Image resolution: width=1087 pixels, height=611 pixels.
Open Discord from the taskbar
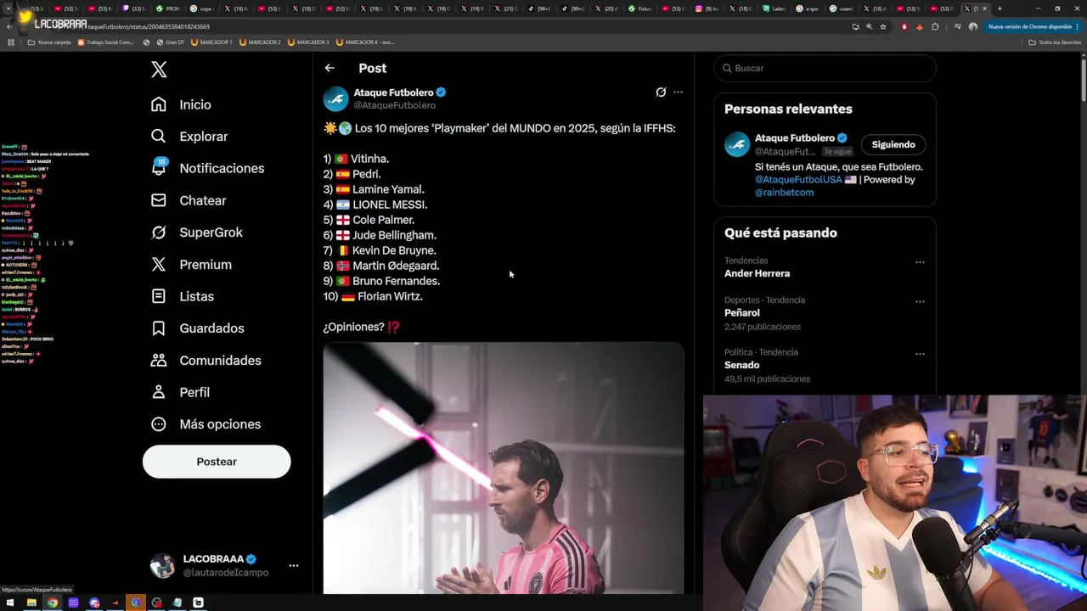[x=94, y=603]
